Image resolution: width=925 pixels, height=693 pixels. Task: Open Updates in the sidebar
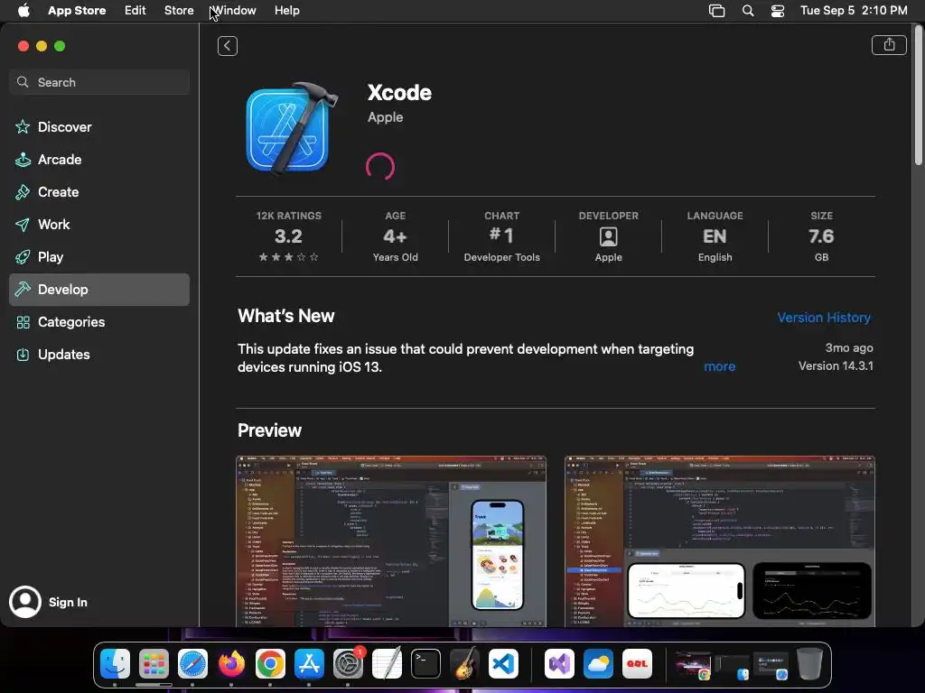(99, 354)
